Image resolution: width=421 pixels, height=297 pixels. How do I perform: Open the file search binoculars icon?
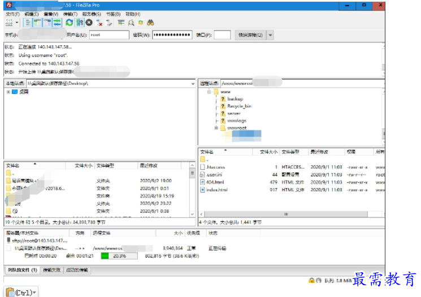[151, 23]
